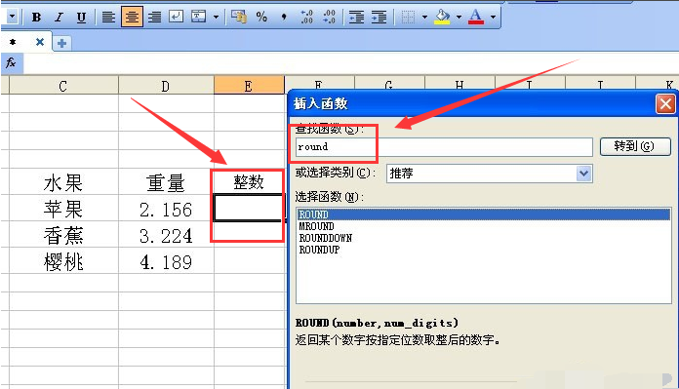The height and width of the screenshot is (389, 679).
Task: Open the borders dropdown arrow
Action: coord(424,18)
